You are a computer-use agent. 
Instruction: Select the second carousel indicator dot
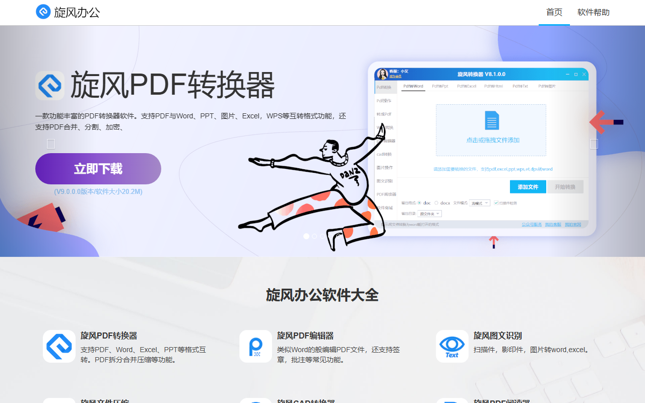pos(314,236)
